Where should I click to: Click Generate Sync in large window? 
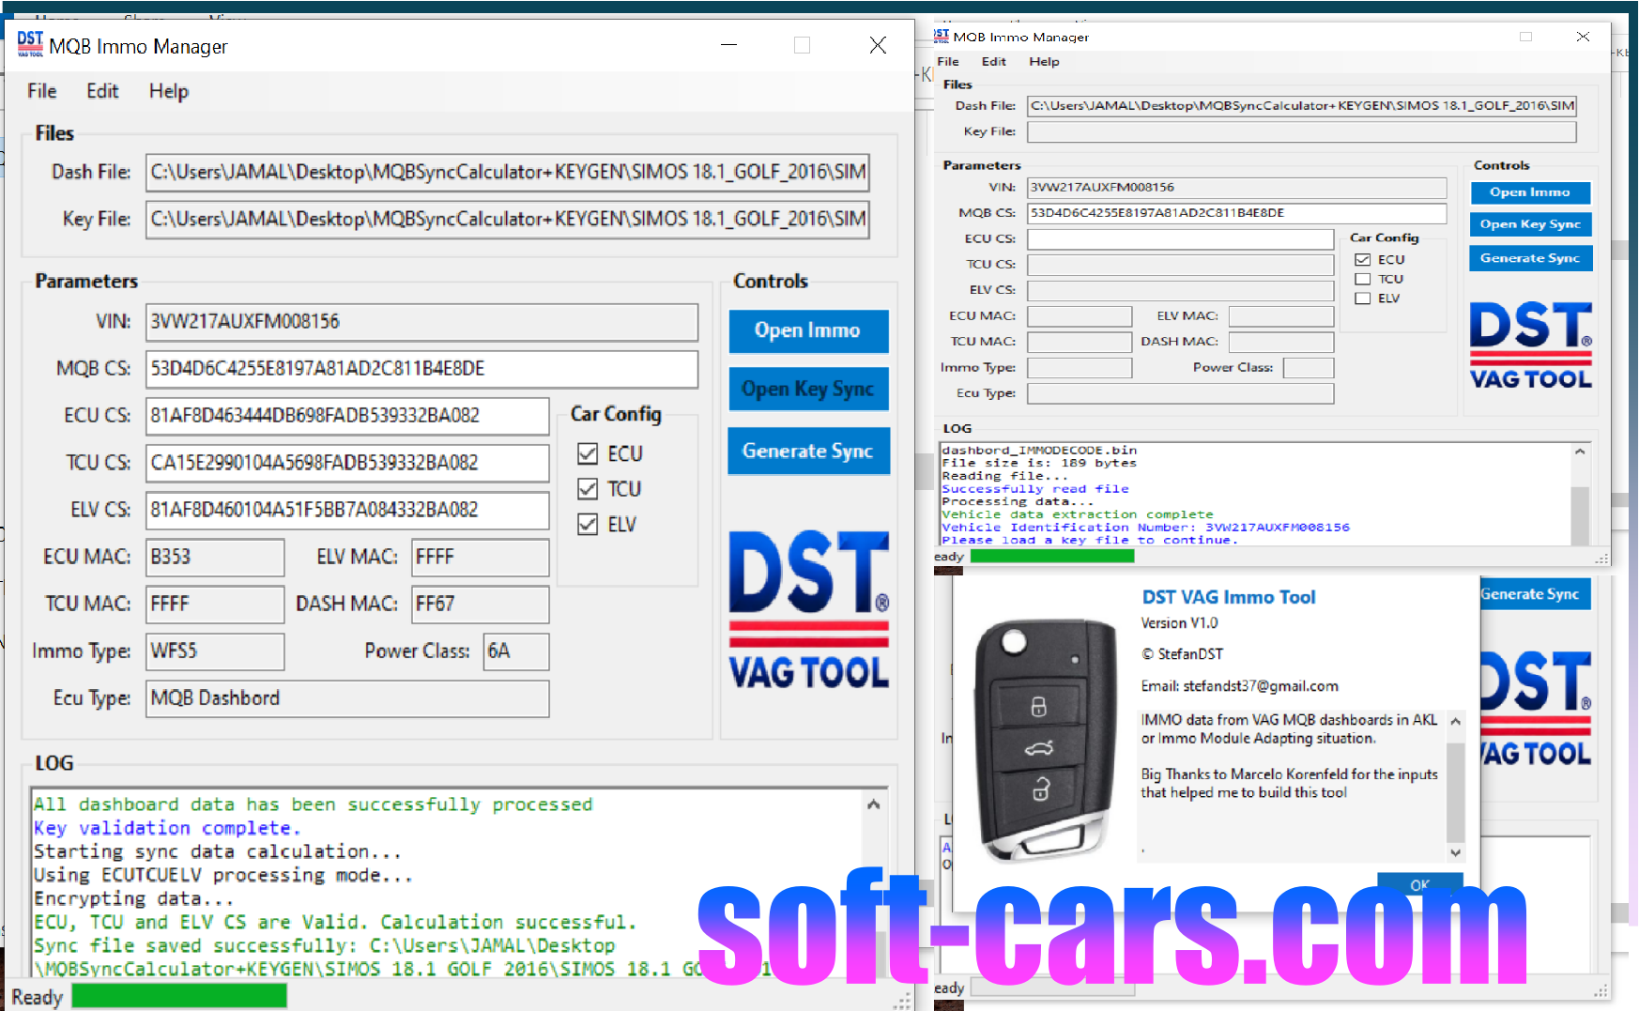808,452
